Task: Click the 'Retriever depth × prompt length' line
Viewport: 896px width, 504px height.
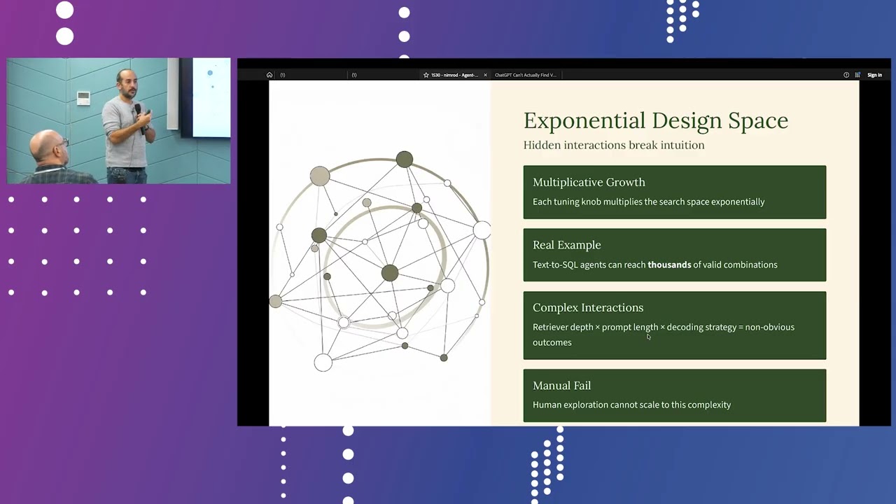Action: pos(664,335)
